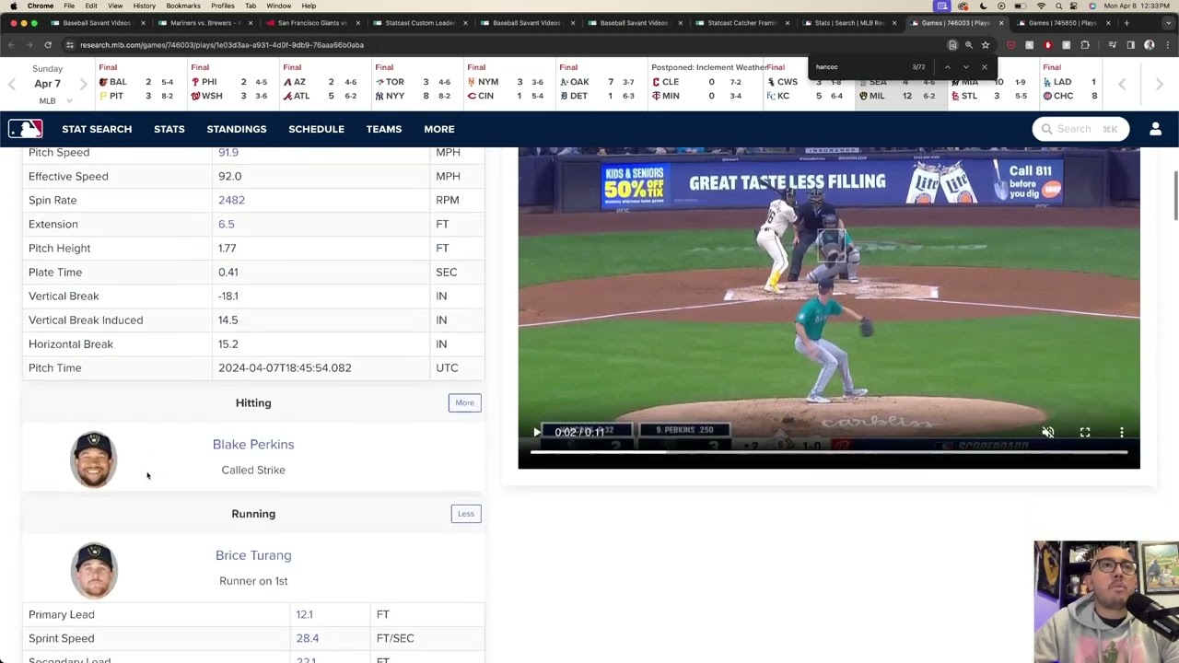Go to previous scoreboard date
The image size is (1179, 663).
tap(11, 84)
